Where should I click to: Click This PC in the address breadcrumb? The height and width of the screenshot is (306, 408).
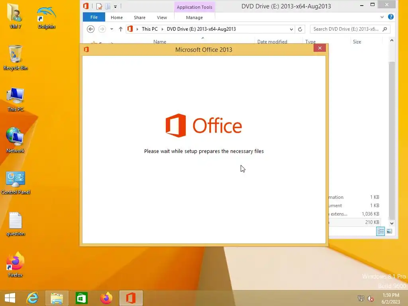[150, 29]
